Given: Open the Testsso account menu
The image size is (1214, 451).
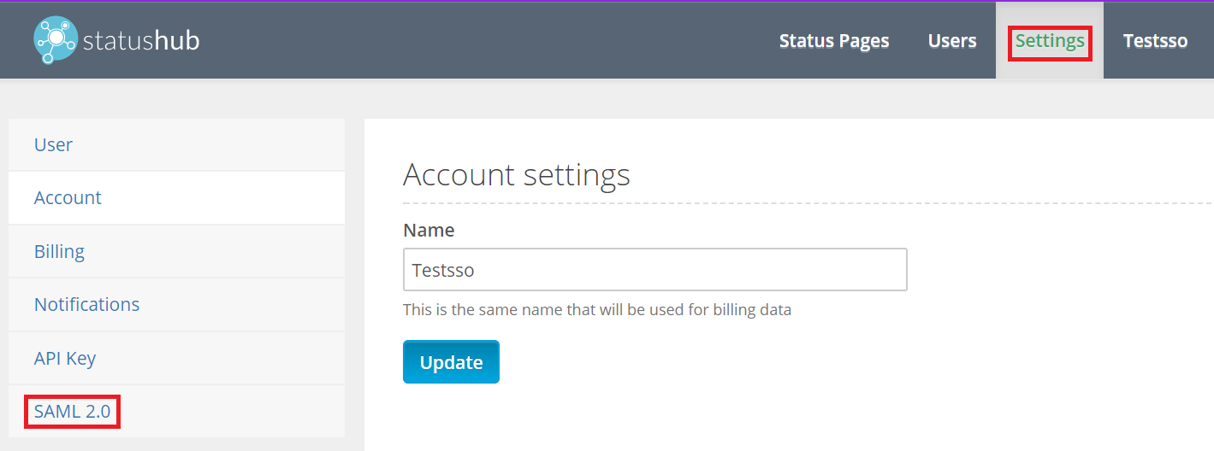Looking at the screenshot, I should click(1155, 41).
